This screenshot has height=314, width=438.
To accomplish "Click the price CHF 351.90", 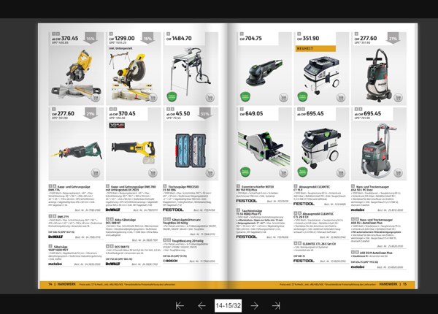I will pos(308,38).
